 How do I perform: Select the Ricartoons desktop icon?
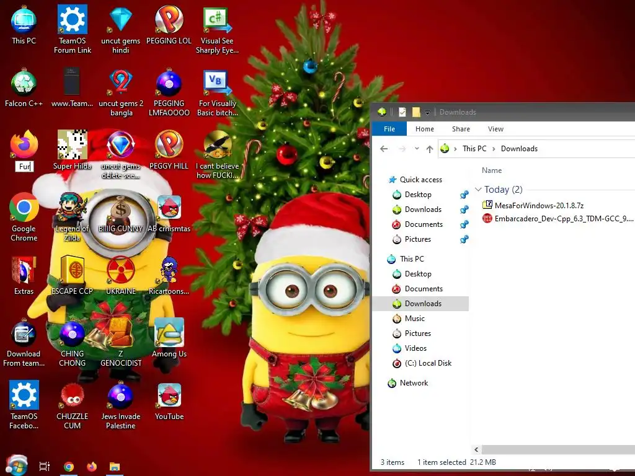click(169, 275)
